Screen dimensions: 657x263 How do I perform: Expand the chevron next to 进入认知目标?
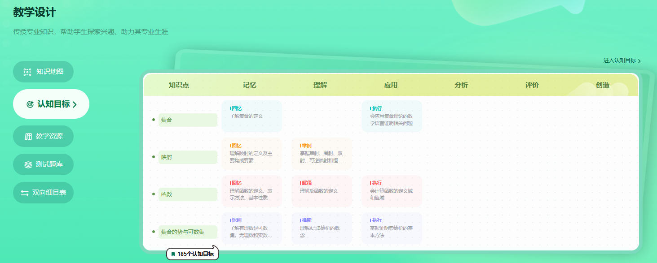click(639, 61)
